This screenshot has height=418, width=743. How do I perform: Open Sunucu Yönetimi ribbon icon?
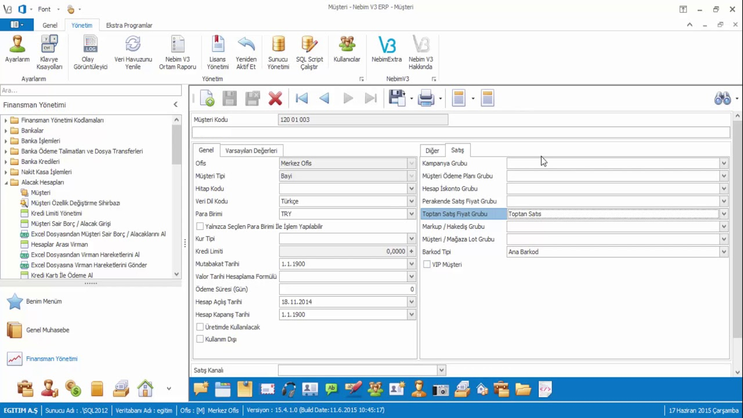279,52
